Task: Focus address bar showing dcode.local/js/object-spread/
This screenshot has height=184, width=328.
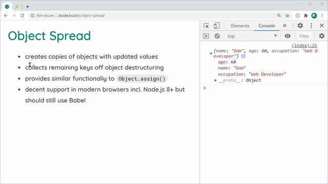Action: tap(81, 16)
